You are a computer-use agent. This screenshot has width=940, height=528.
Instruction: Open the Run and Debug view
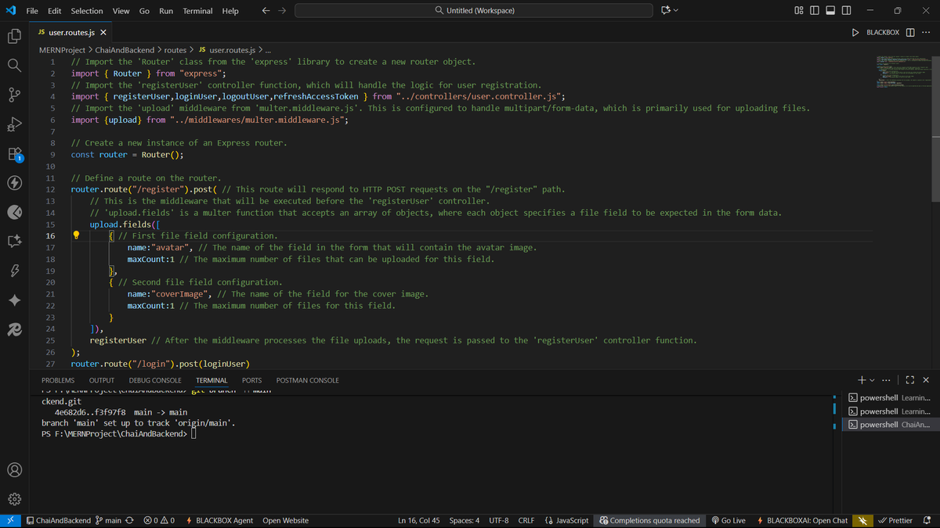(13, 124)
